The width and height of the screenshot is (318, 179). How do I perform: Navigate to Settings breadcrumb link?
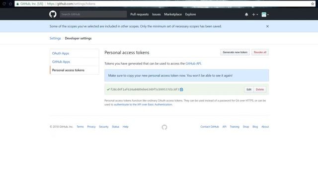point(55,38)
